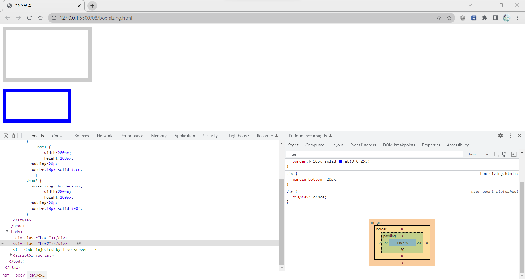Open the Accessibility pane
525x279 pixels.
(x=457, y=145)
